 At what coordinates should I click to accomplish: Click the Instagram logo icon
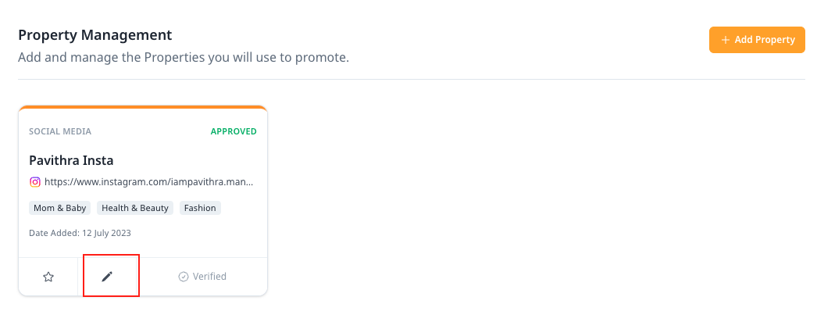(35, 182)
